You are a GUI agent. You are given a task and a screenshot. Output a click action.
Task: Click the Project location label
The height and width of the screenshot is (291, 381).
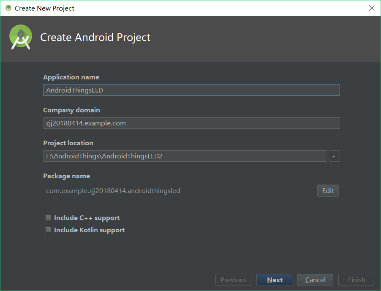point(68,143)
